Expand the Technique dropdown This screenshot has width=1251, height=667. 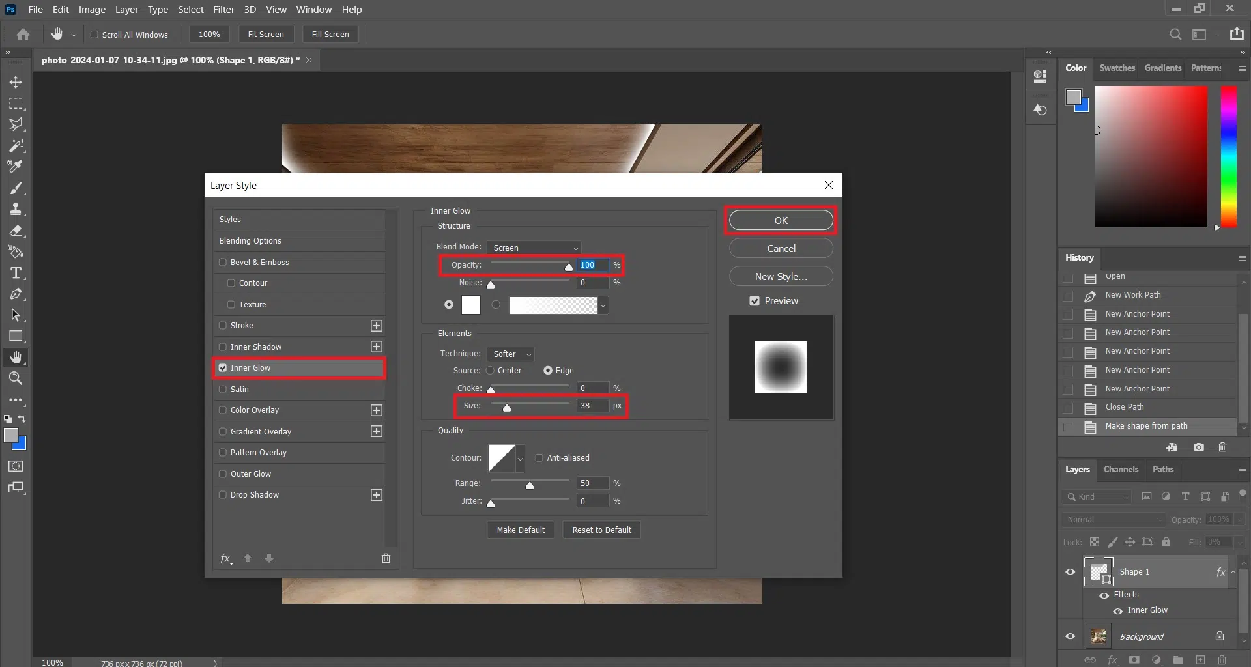click(x=511, y=354)
